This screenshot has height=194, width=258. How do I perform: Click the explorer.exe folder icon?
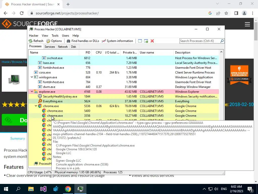click(36, 91)
